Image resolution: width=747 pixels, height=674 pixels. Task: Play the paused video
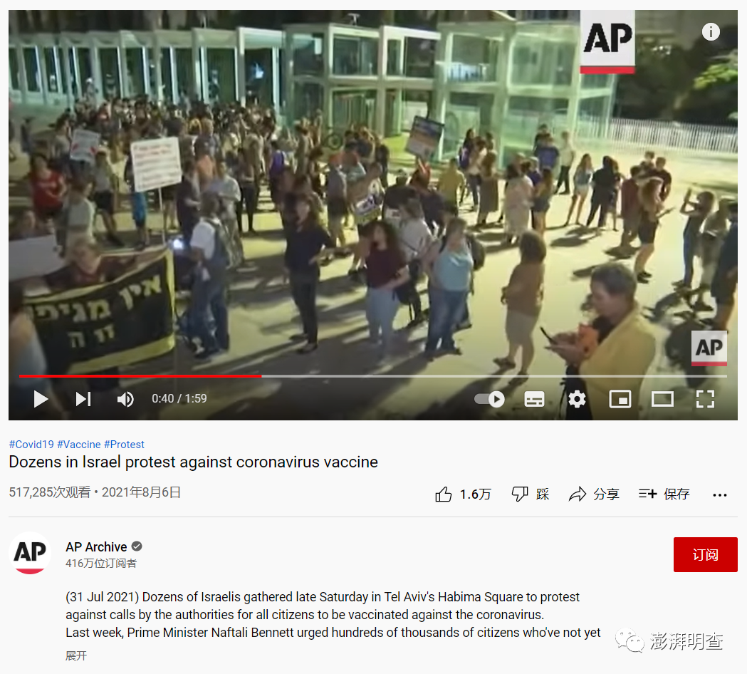(41, 399)
